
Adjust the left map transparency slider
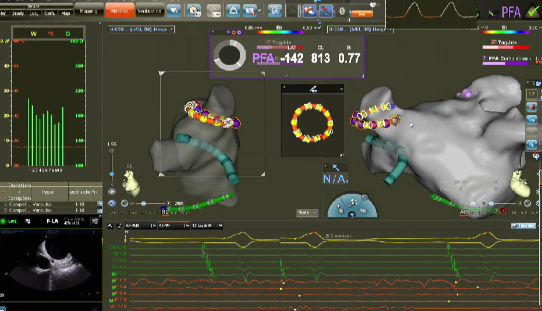pos(143,203)
